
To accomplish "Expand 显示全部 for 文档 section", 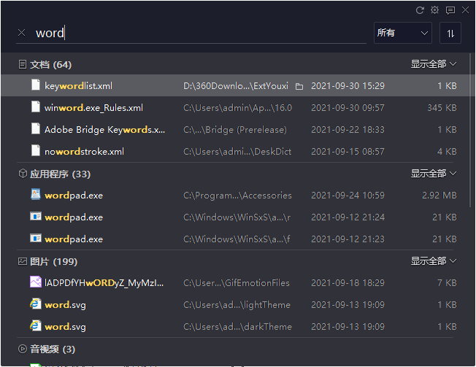I will coord(434,64).
